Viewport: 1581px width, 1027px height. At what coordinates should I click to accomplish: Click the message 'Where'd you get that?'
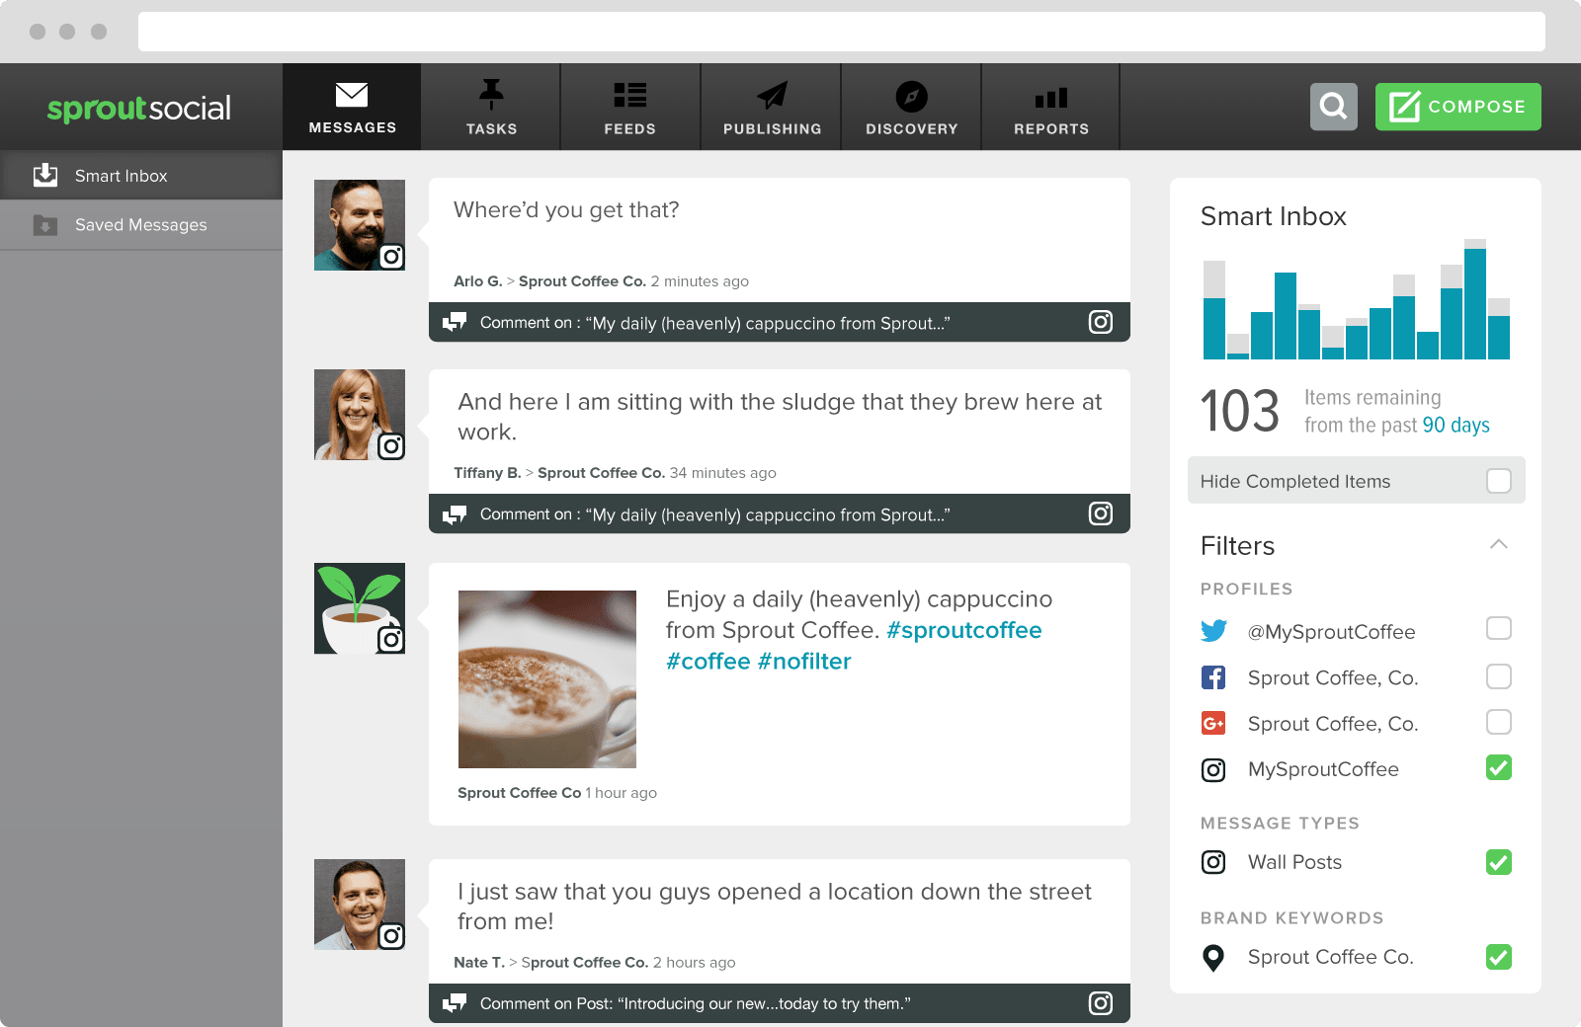pyautogui.click(x=566, y=210)
